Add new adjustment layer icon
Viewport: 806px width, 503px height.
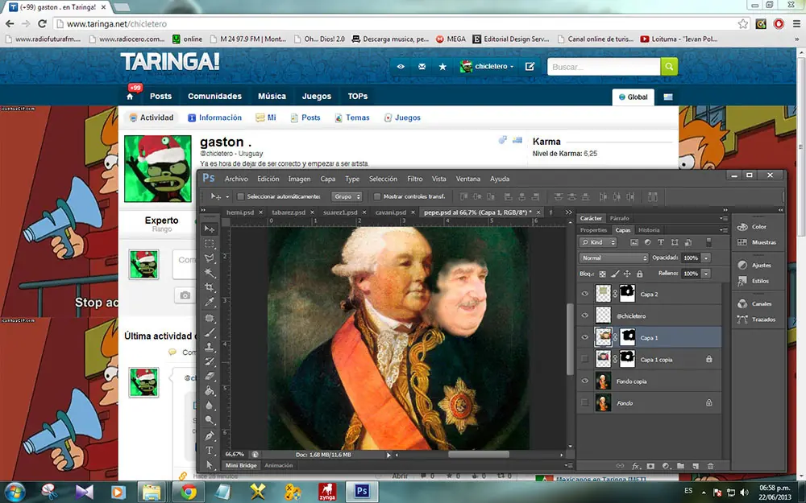666,466
